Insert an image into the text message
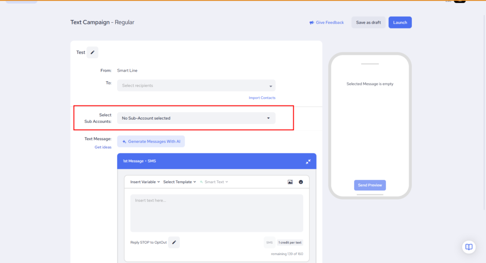The image size is (486, 263). coord(290,182)
